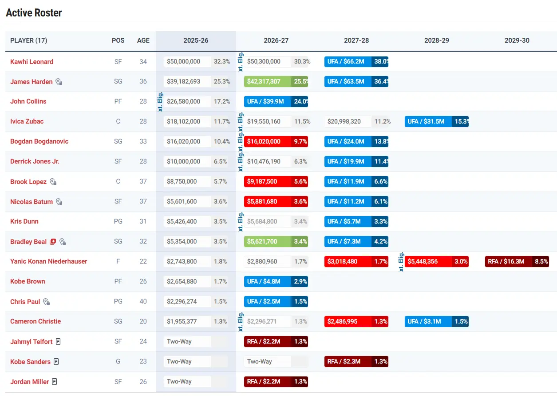Click the trade restriction icon beside James Harden
Screen dimensions: 557x396
59,82
